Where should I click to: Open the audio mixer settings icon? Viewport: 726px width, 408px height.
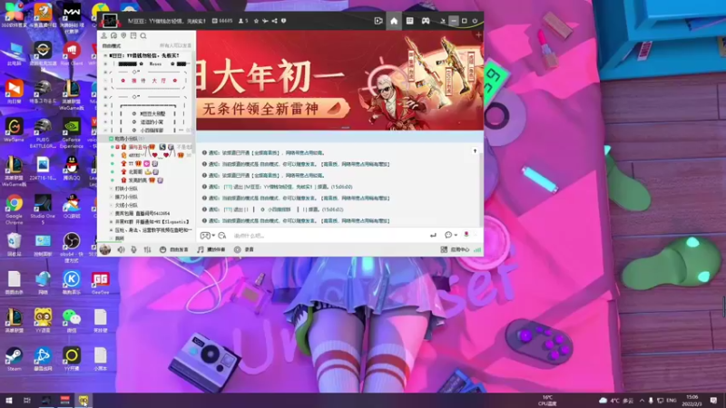pos(147,250)
